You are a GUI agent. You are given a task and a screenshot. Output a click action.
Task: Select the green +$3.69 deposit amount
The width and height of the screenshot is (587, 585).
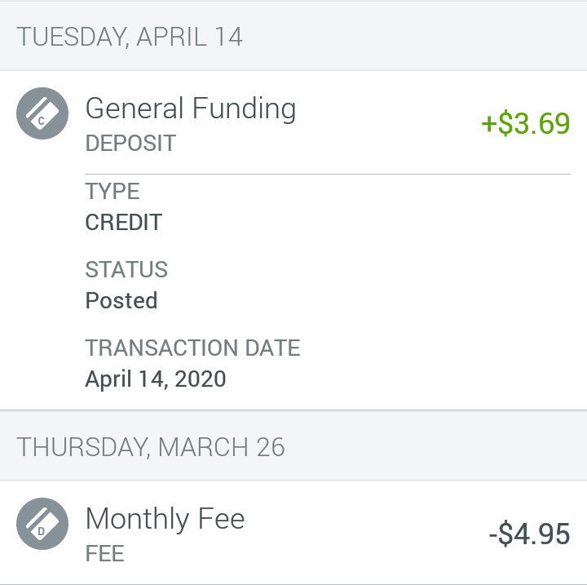(525, 124)
